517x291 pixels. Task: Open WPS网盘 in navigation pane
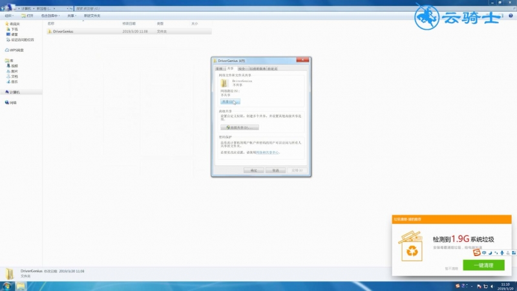pos(14,50)
